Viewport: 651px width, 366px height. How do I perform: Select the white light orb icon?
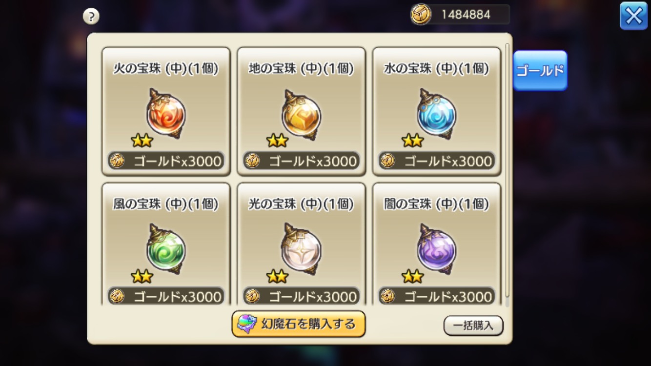[x=301, y=249]
